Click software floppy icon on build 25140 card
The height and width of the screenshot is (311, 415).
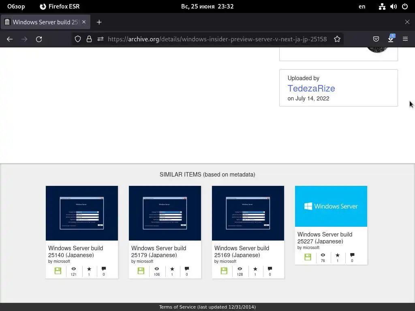(58, 271)
